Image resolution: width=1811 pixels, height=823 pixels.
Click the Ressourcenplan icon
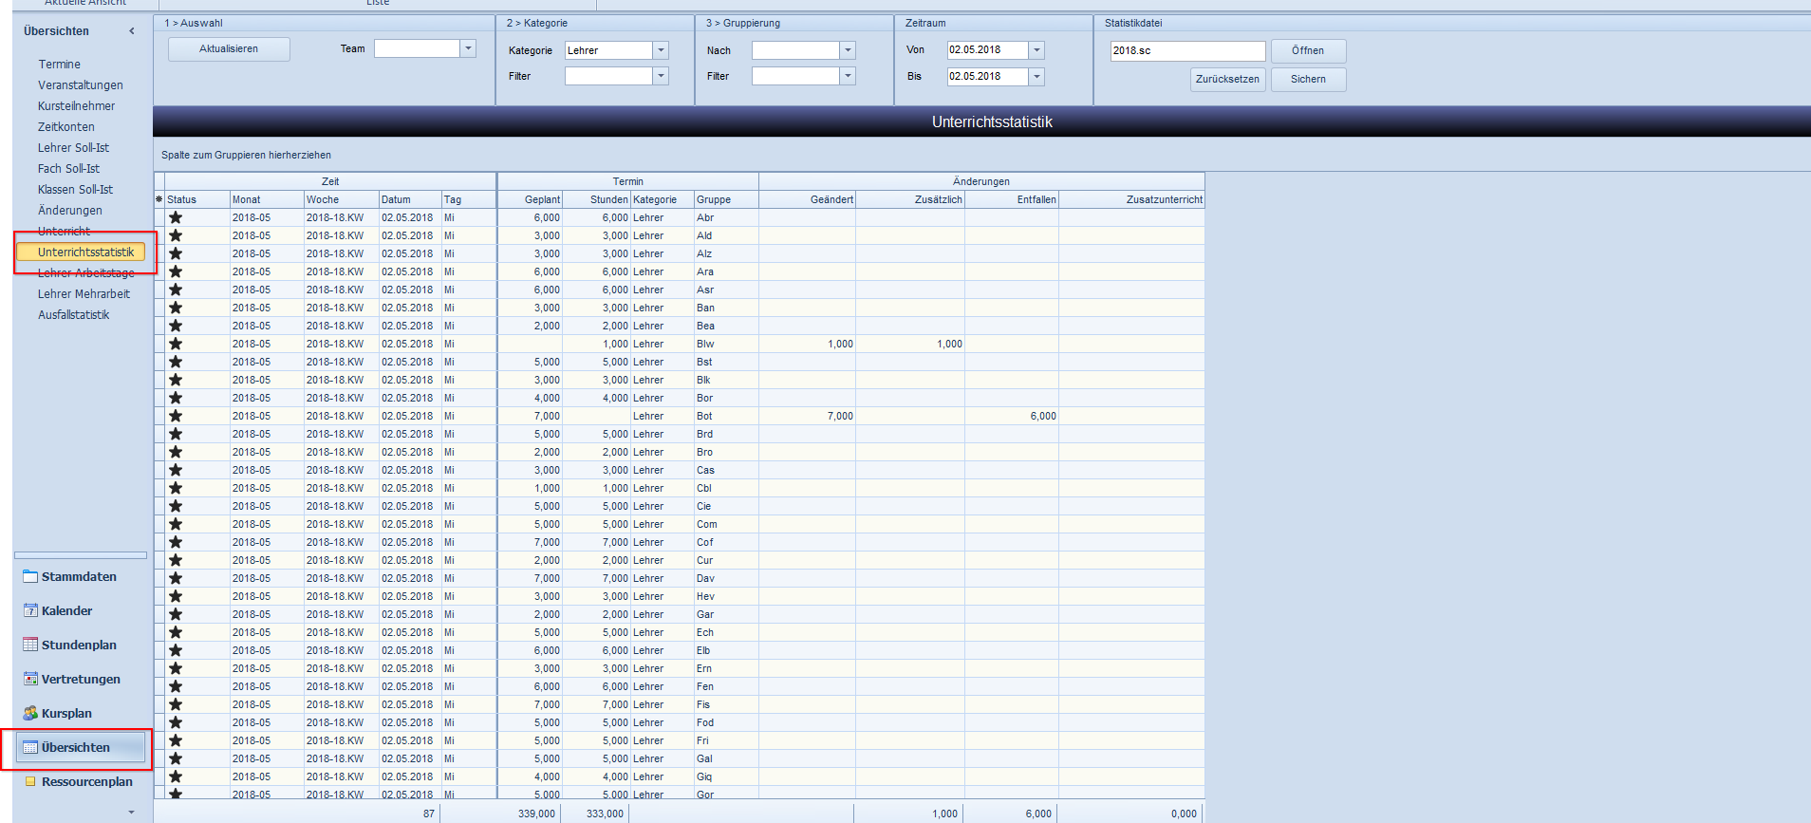[30, 782]
